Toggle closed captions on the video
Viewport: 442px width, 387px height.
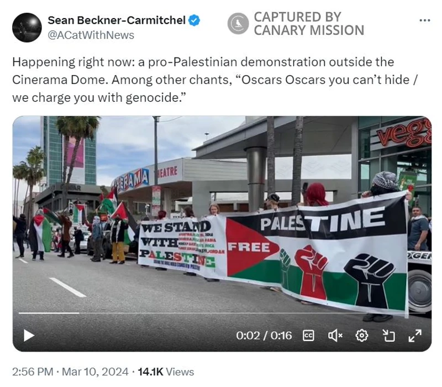click(308, 336)
